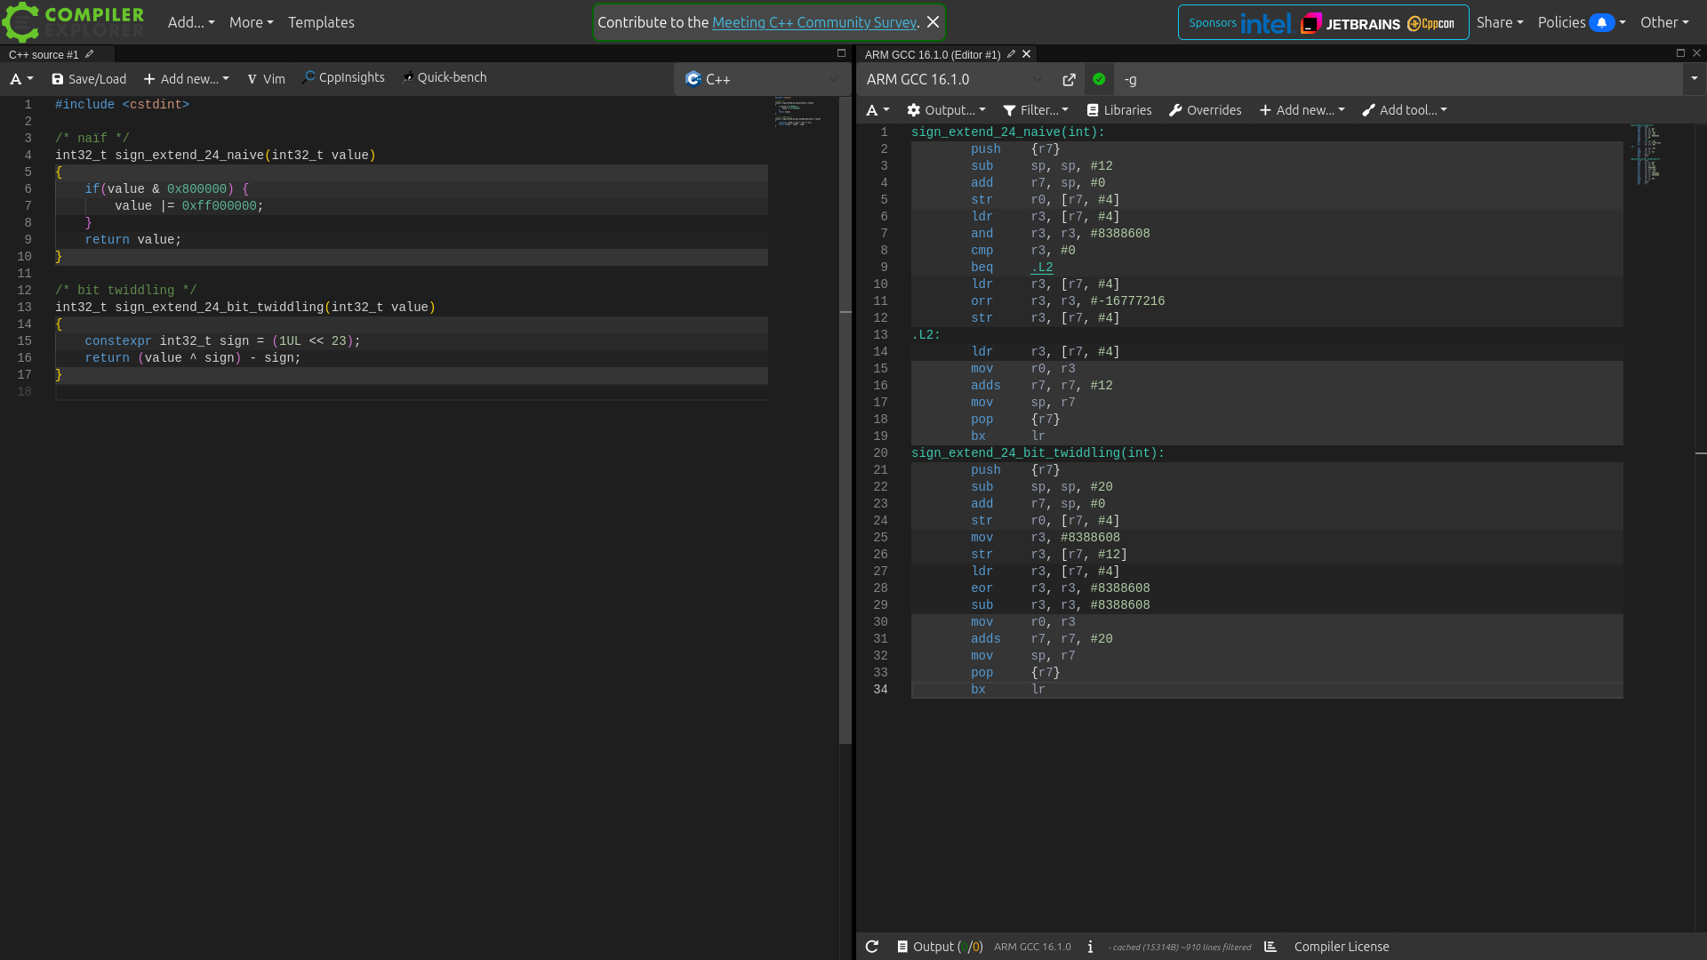Close the ARM GCC 16.1.0 compiler tab
1707x960 pixels.
tap(1027, 54)
